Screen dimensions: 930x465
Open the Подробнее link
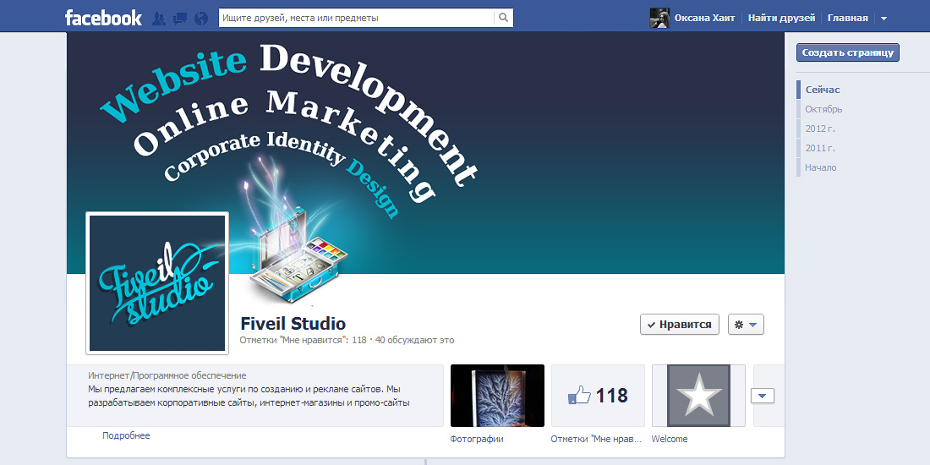click(x=126, y=436)
